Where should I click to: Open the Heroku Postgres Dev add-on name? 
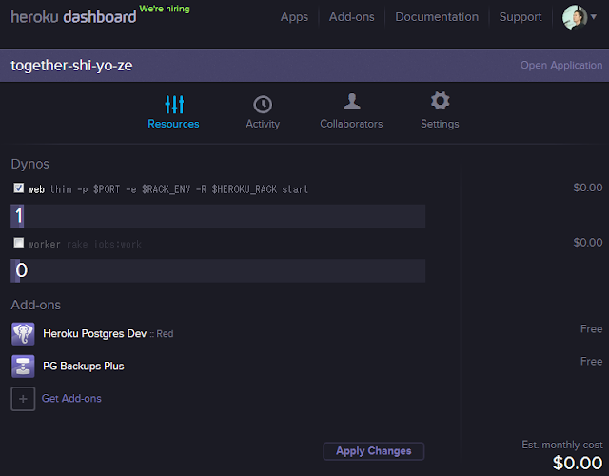(95, 334)
